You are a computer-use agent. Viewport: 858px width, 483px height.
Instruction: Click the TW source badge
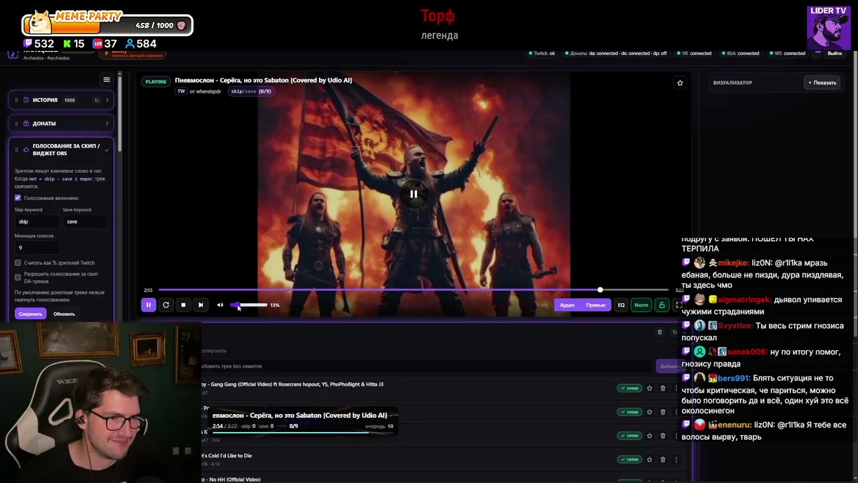181,91
